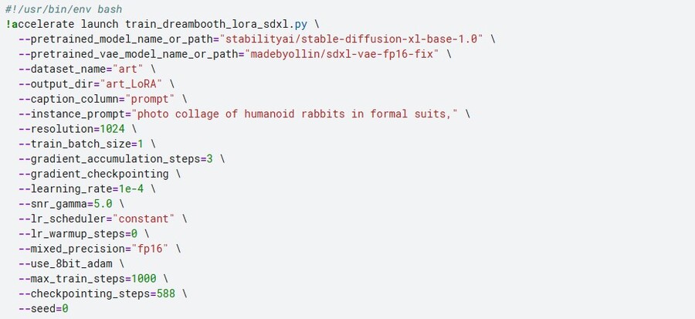Click the checkpointing_steps value 588
This screenshot has width=695, height=319.
pyautogui.click(x=166, y=294)
